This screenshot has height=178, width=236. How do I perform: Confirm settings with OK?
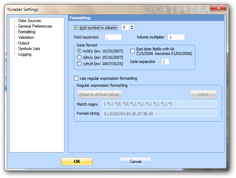click(77, 162)
